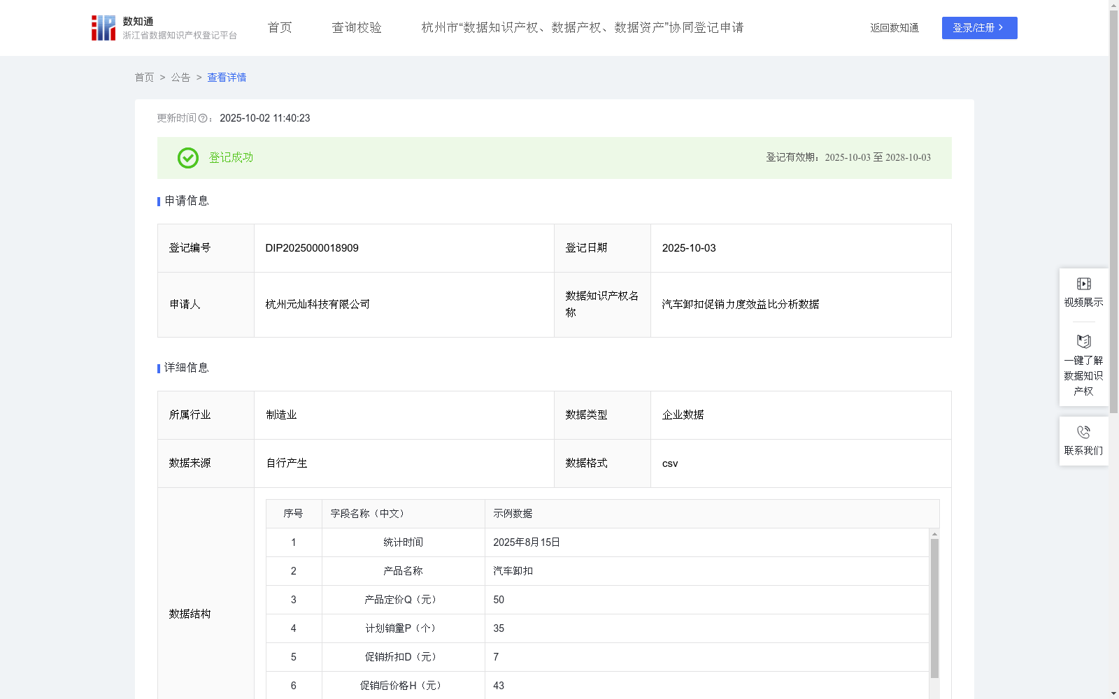Click the sample value 2025年8月15日
Viewport: 1119px width, 699px height.
[527, 542]
